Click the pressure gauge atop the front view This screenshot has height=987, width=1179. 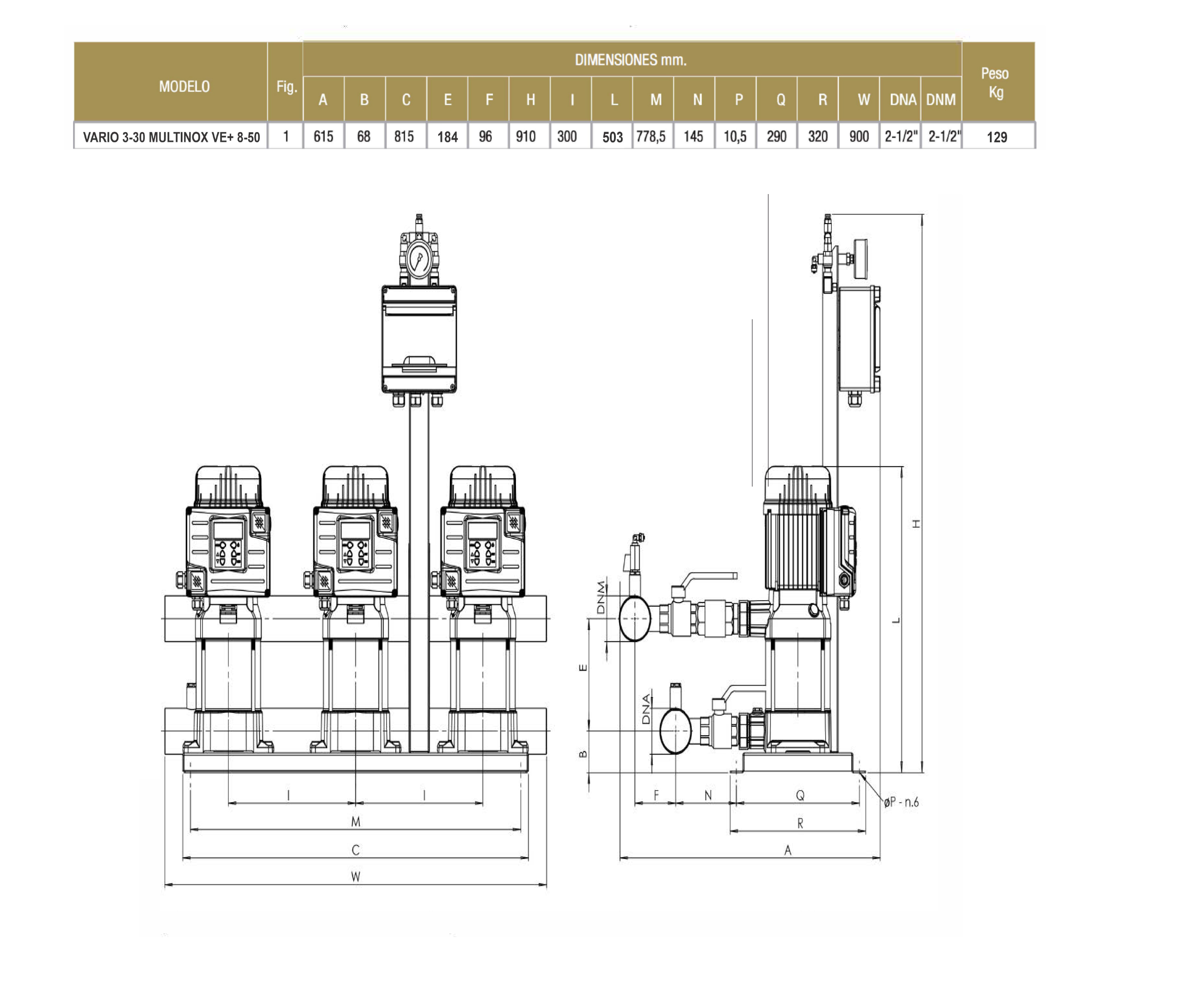[419, 259]
